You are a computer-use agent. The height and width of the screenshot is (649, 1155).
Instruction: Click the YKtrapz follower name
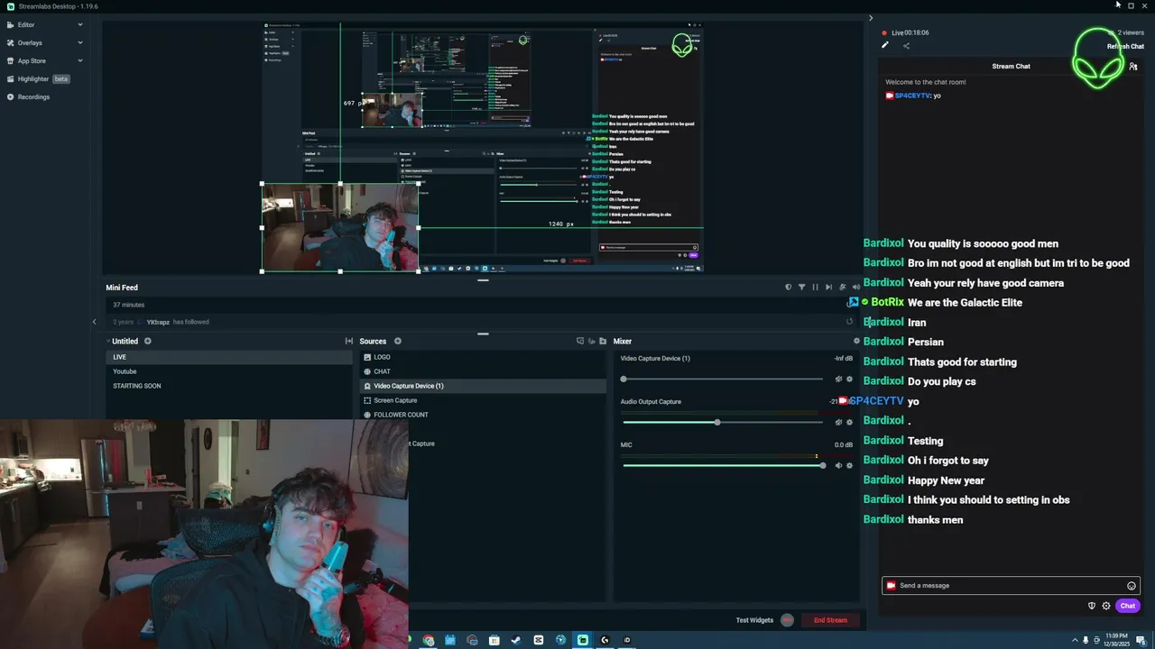[158, 322]
